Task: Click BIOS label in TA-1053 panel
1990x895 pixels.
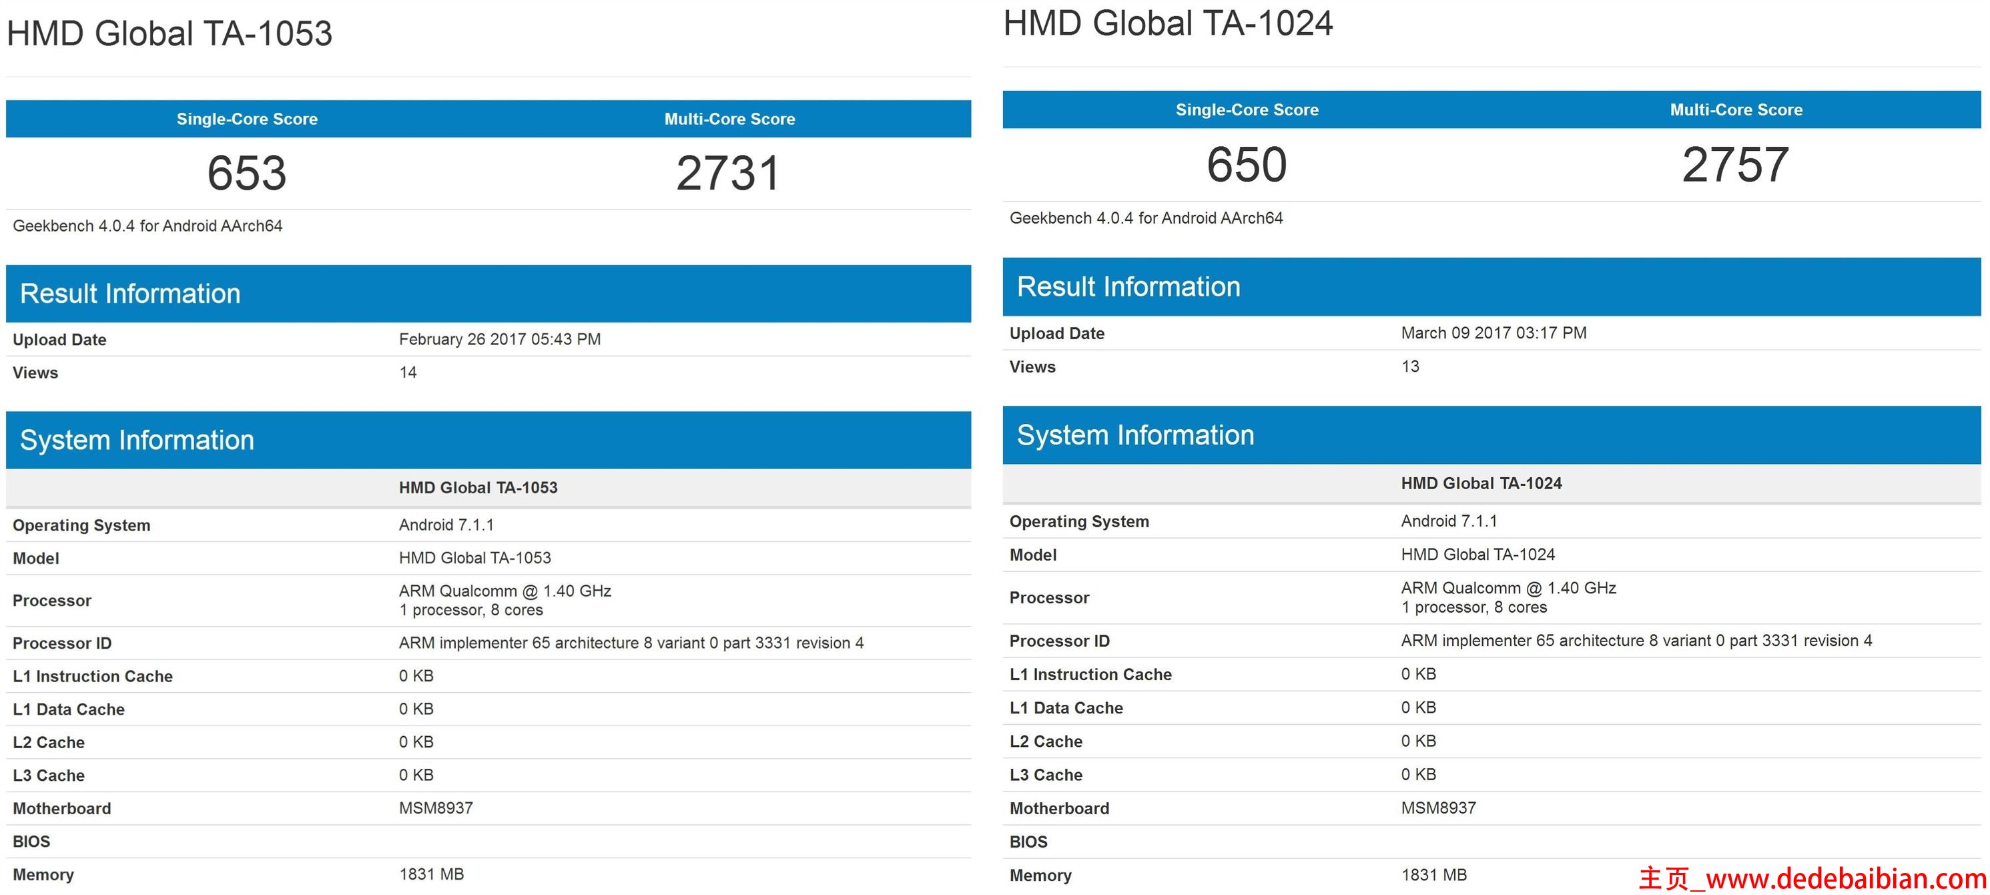Action: click(x=31, y=842)
